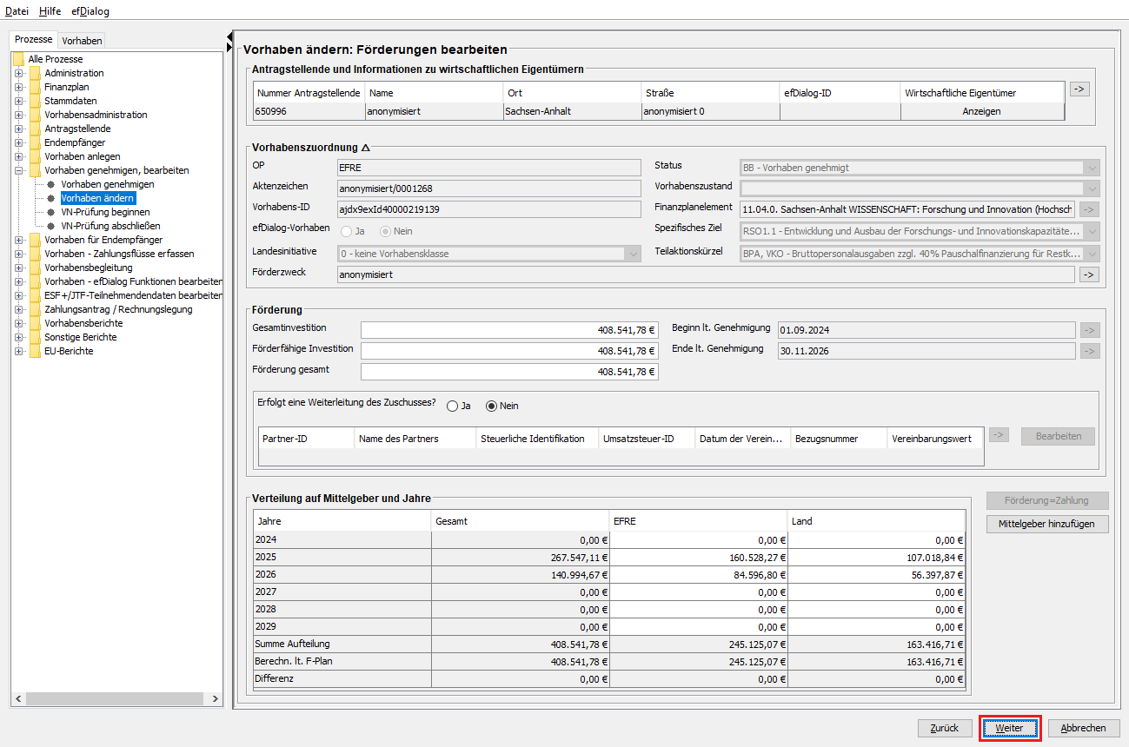The height and width of the screenshot is (747, 1129).
Task: Expand the Administration tree node
Action: (18, 73)
